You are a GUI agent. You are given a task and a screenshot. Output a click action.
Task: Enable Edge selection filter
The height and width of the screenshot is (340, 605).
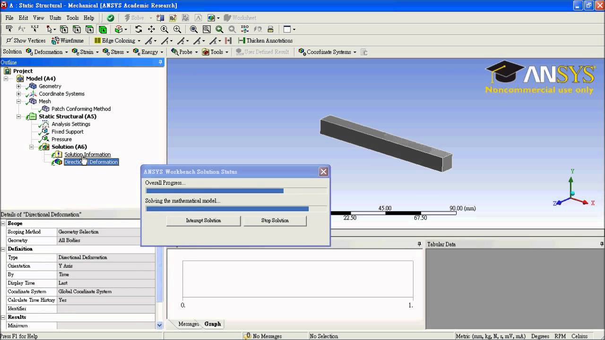coord(77,29)
